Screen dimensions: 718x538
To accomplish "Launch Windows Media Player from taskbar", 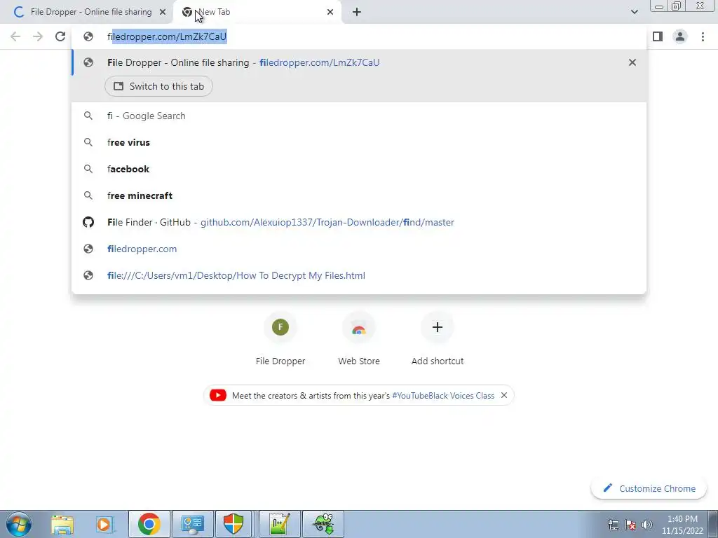I will coord(104,524).
